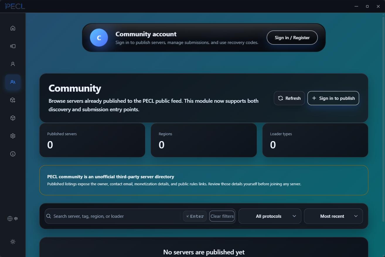Screen dimensions: 385x257
Task: Click Clear filters button
Action: 222,216
